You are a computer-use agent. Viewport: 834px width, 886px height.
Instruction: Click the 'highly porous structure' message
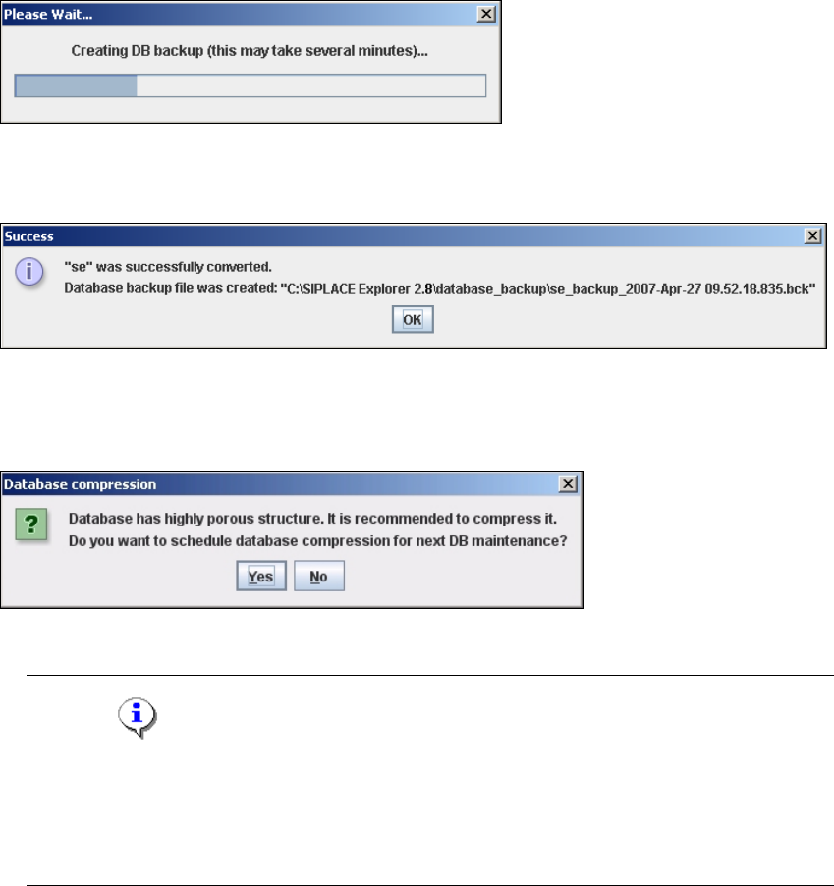pyautogui.click(x=312, y=519)
